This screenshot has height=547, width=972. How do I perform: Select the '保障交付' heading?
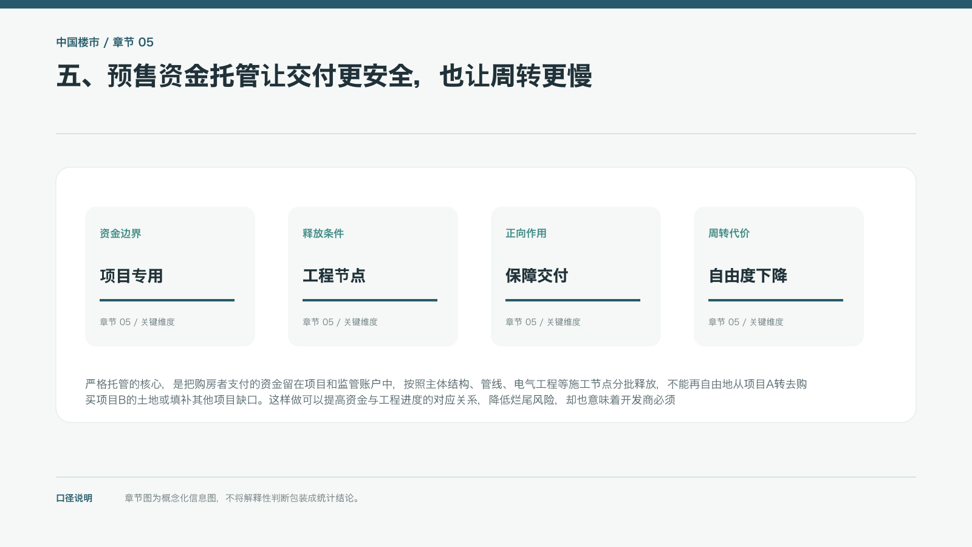pyautogui.click(x=537, y=276)
